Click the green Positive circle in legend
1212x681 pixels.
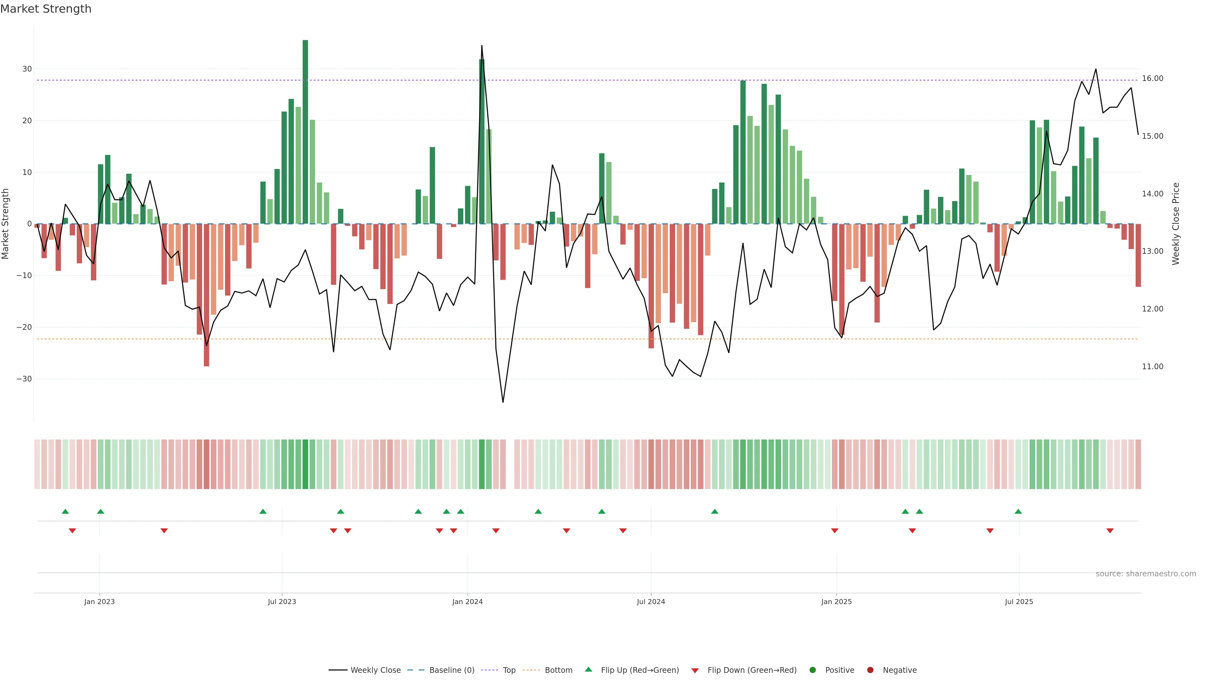812,670
